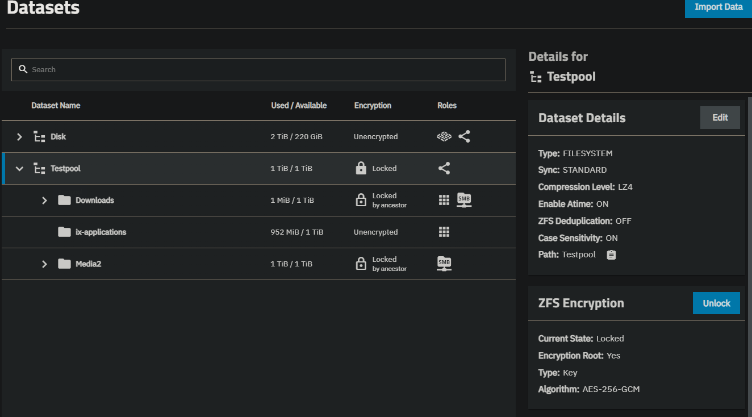This screenshot has width=752, height=417.
Task: Expand the Downloads dataset
Action: (44, 201)
